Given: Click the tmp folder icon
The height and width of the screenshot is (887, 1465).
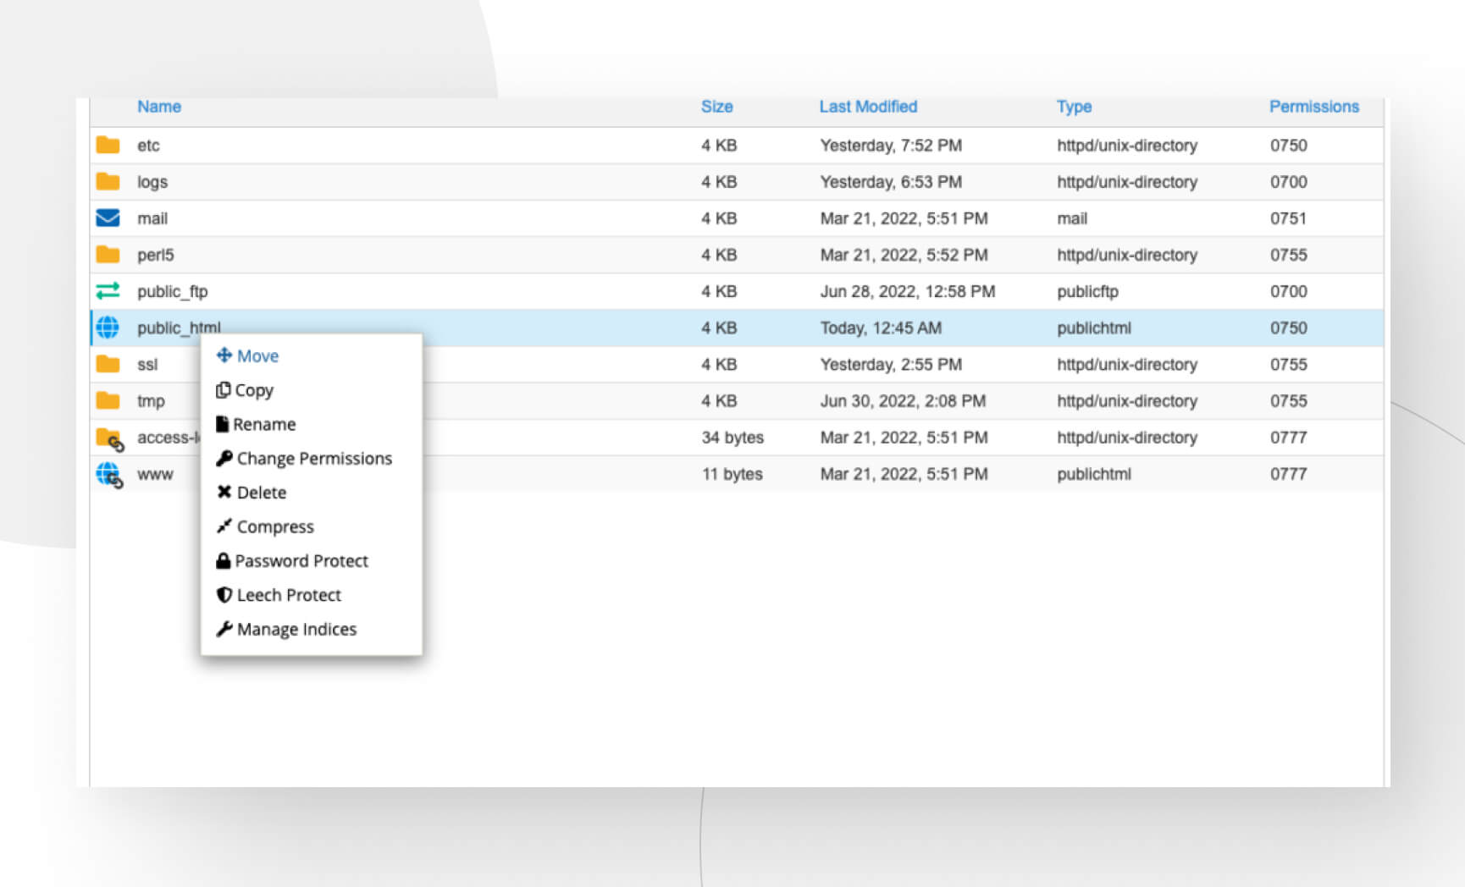Looking at the screenshot, I should pos(108,400).
